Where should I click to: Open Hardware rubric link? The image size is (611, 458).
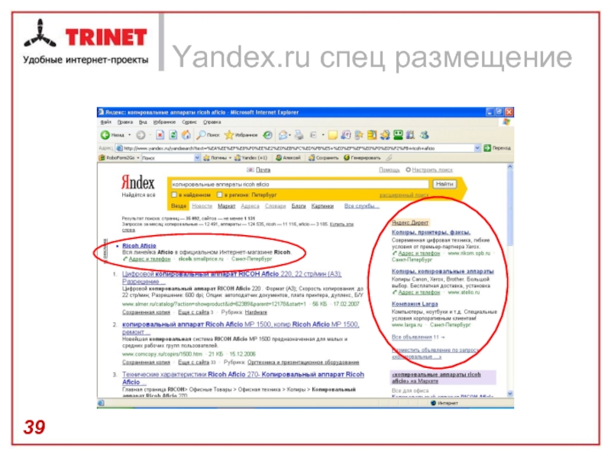click(x=256, y=312)
